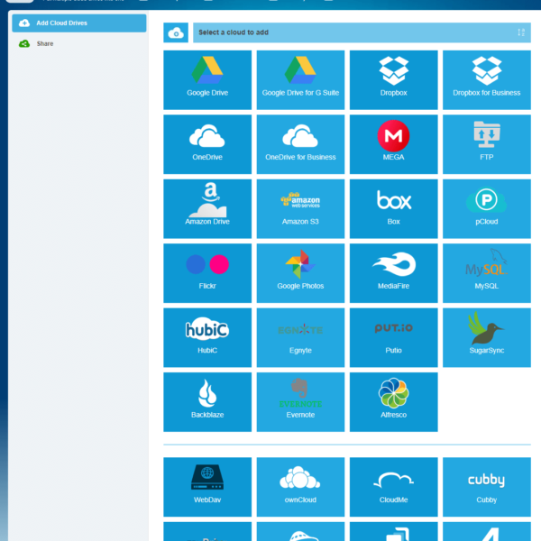Select the MediaFire tile
Viewport: 541px width, 541px height.
tap(394, 273)
